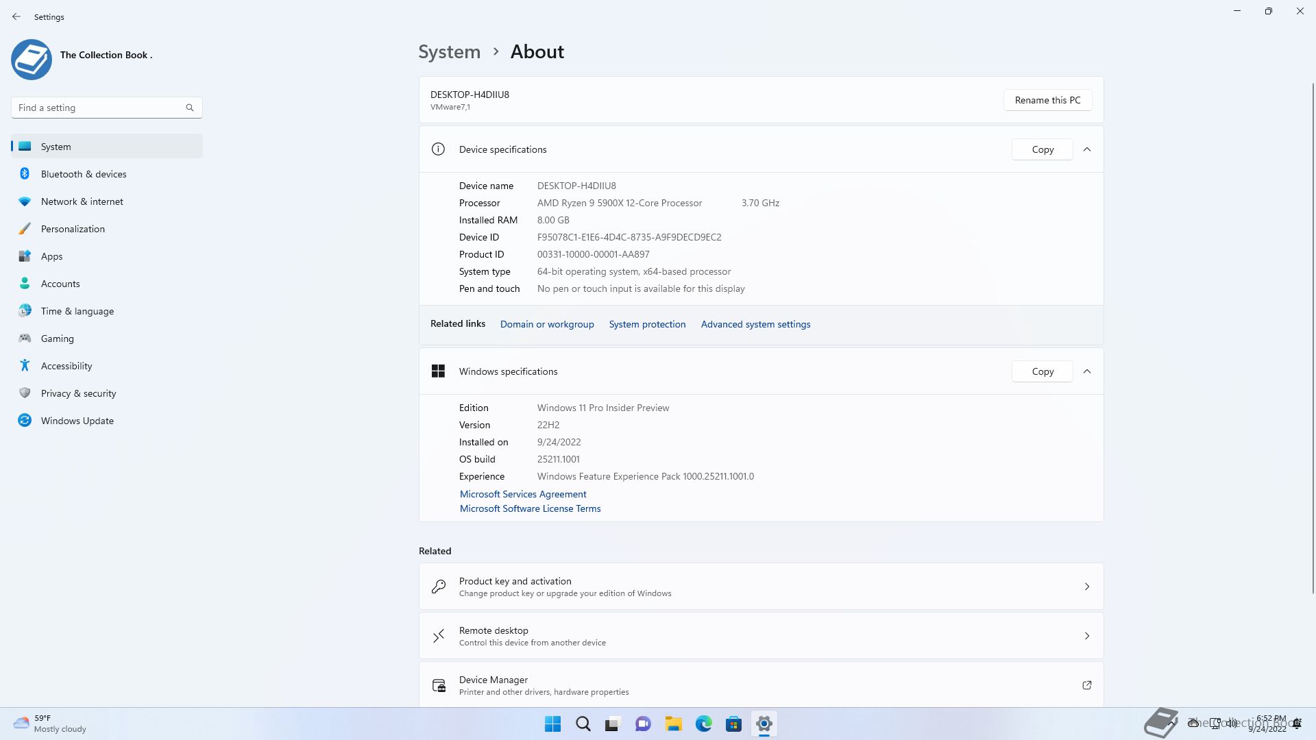The width and height of the screenshot is (1316, 740).
Task: Click the Windows specifications logo icon
Action: click(438, 371)
